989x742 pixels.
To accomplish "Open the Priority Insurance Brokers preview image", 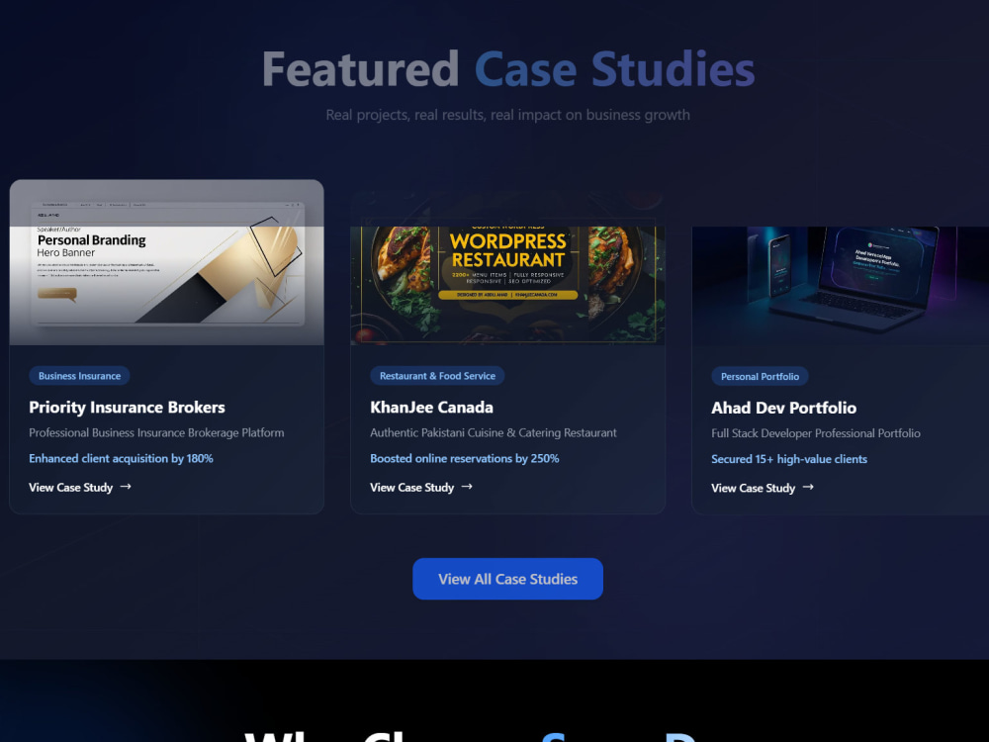I will (166, 262).
